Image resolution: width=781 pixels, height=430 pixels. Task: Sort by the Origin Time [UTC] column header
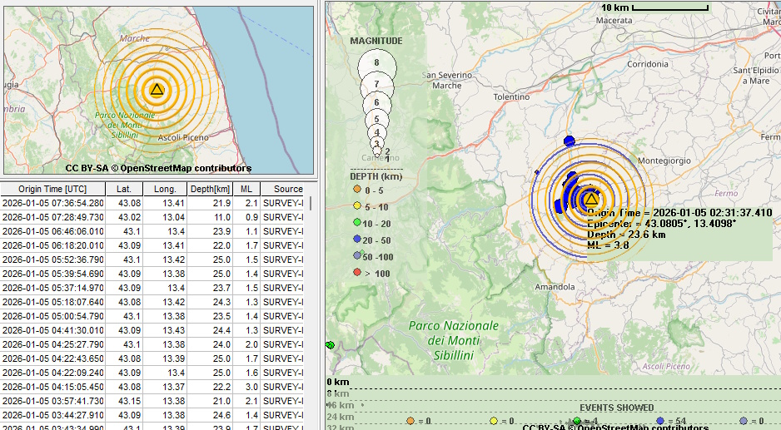53,189
